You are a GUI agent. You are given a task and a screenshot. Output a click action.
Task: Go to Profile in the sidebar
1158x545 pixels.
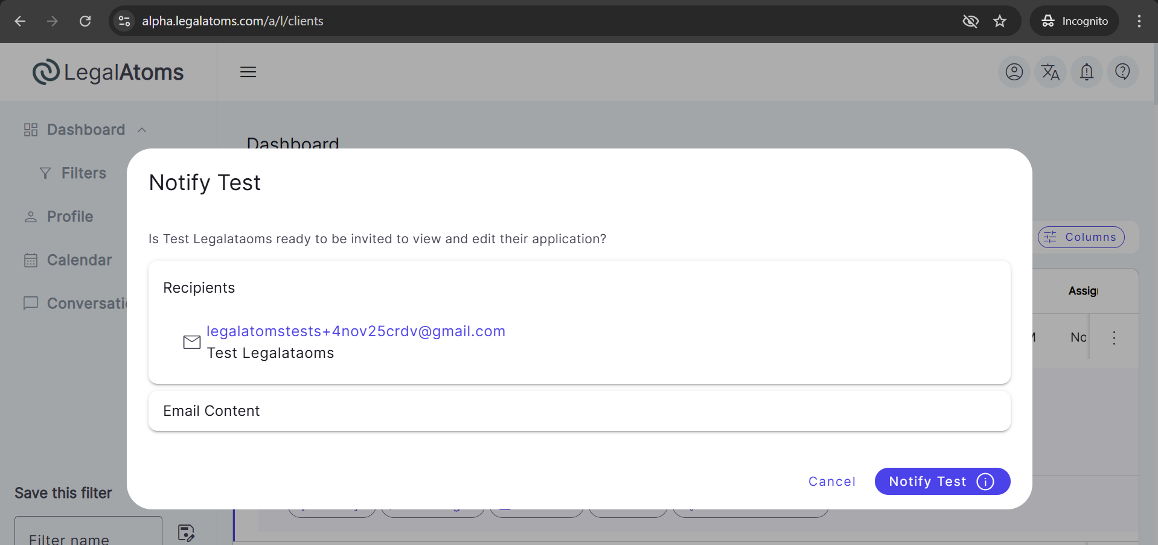(70, 217)
